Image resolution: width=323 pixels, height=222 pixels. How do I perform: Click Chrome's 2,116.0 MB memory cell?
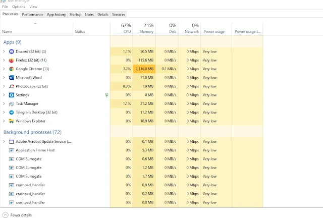(x=144, y=69)
